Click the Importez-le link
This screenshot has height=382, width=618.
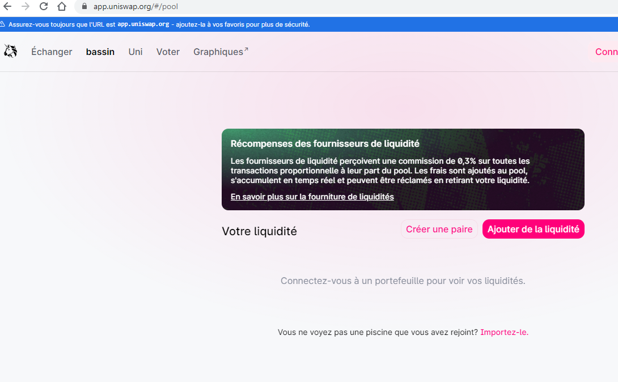504,332
